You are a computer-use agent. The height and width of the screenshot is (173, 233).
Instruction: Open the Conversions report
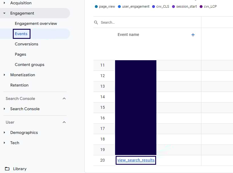(x=26, y=44)
